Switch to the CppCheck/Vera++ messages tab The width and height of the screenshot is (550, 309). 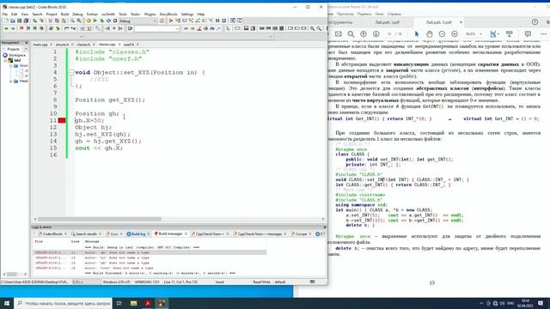[260, 234]
